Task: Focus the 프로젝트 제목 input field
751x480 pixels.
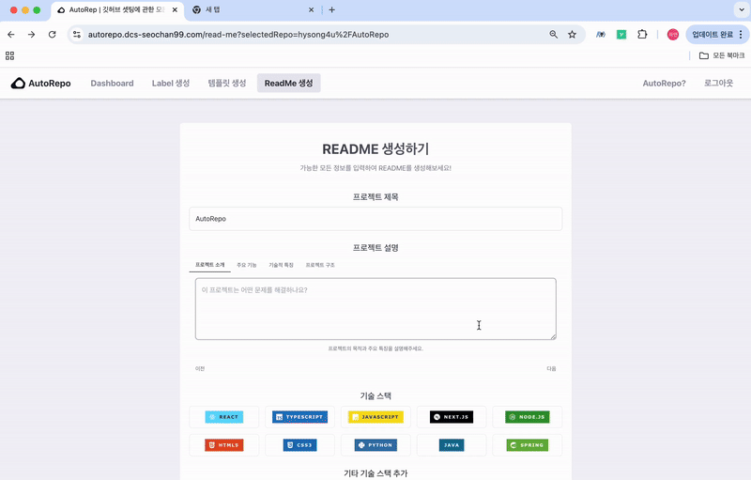Action: pyautogui.click(x=375, y=219)
